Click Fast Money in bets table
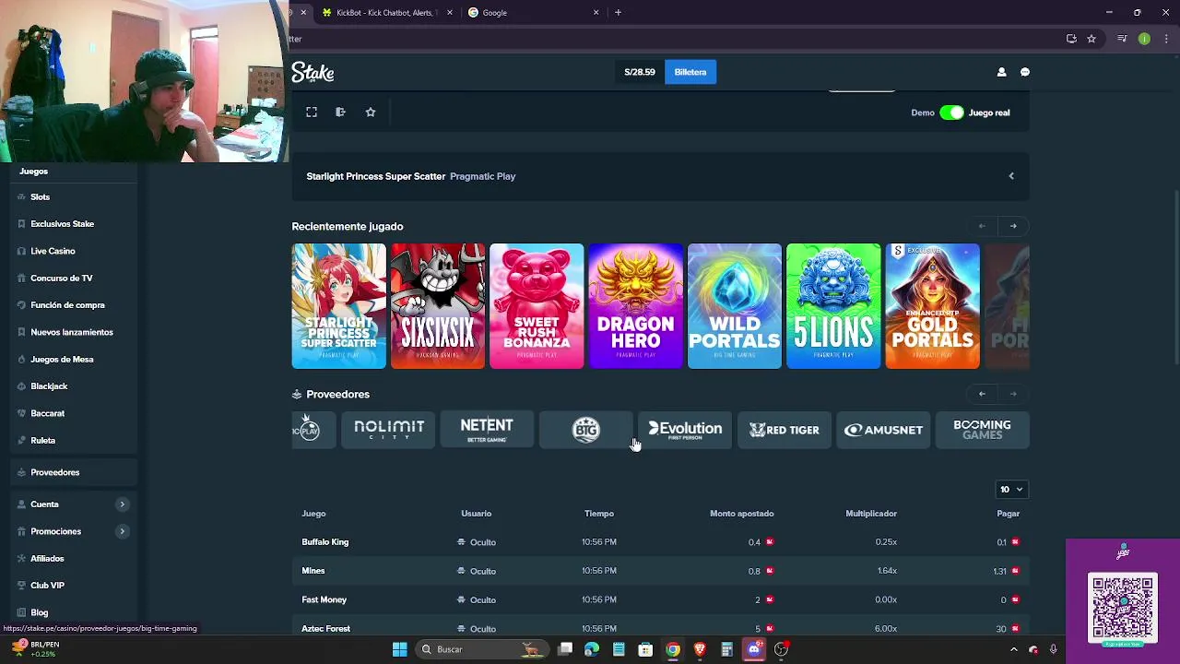 pos(324,599)
